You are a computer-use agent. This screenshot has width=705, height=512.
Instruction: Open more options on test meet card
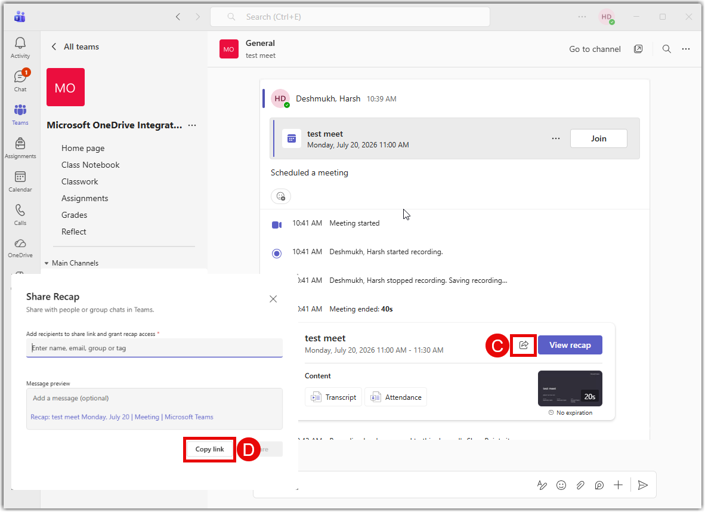pos(556,138)
